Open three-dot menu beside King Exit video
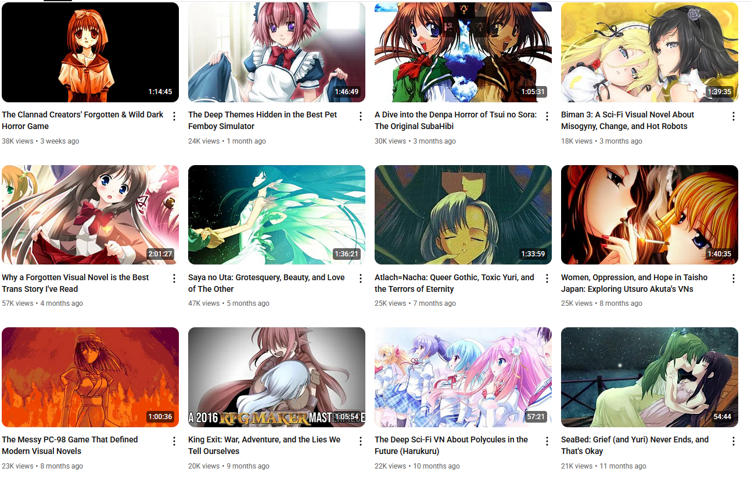Screen dimensions: 751x479 click(x=360, y=441)
